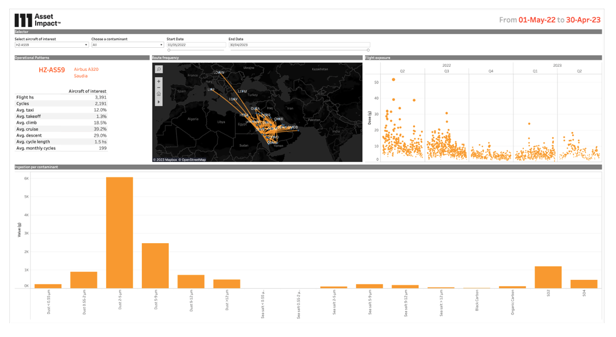Click the 2022 Q4 column header

pos(491,71)
